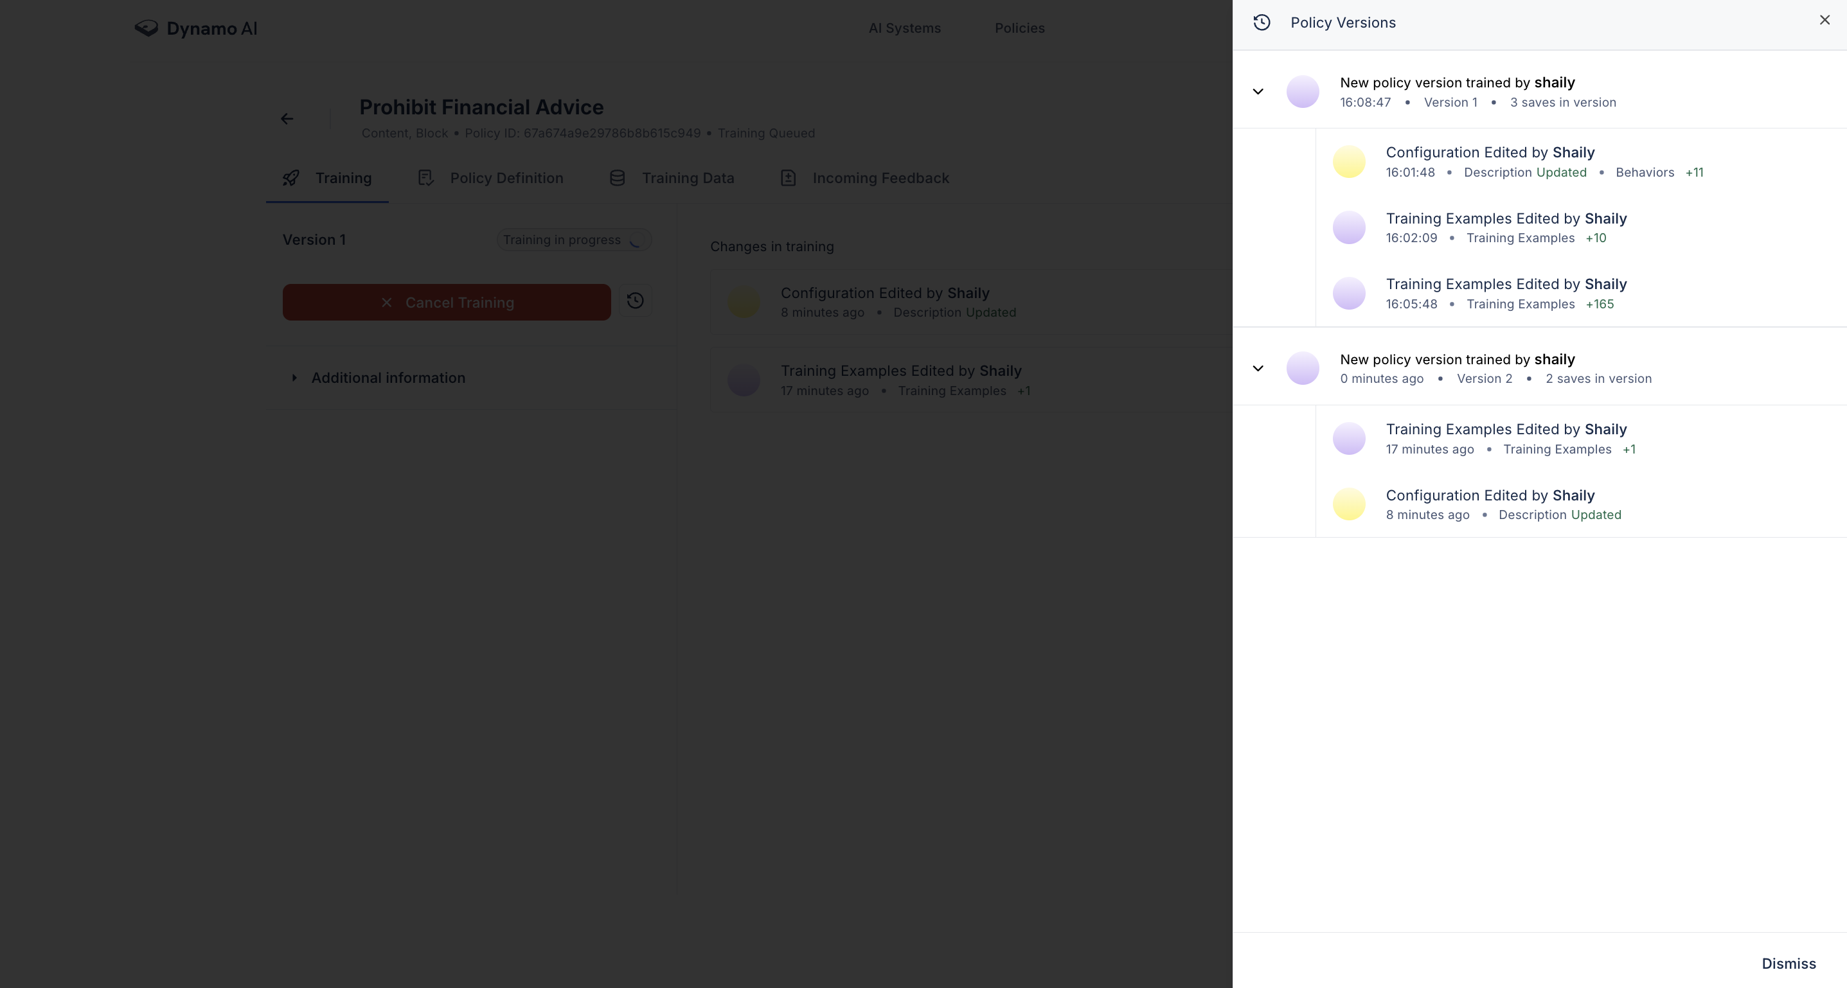
Task: Open the version history button beside Cancel Training
Action: pos(635,301)
